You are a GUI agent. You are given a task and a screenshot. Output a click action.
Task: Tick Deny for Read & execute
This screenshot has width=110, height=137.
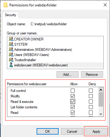pyautogui.click(x=91, y=101)
